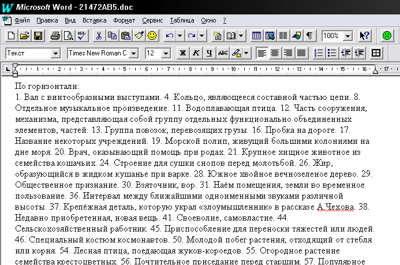The image size is (400, 265).
Task: Click the right indent marker on ruler
Action: (x=375, y=70)
